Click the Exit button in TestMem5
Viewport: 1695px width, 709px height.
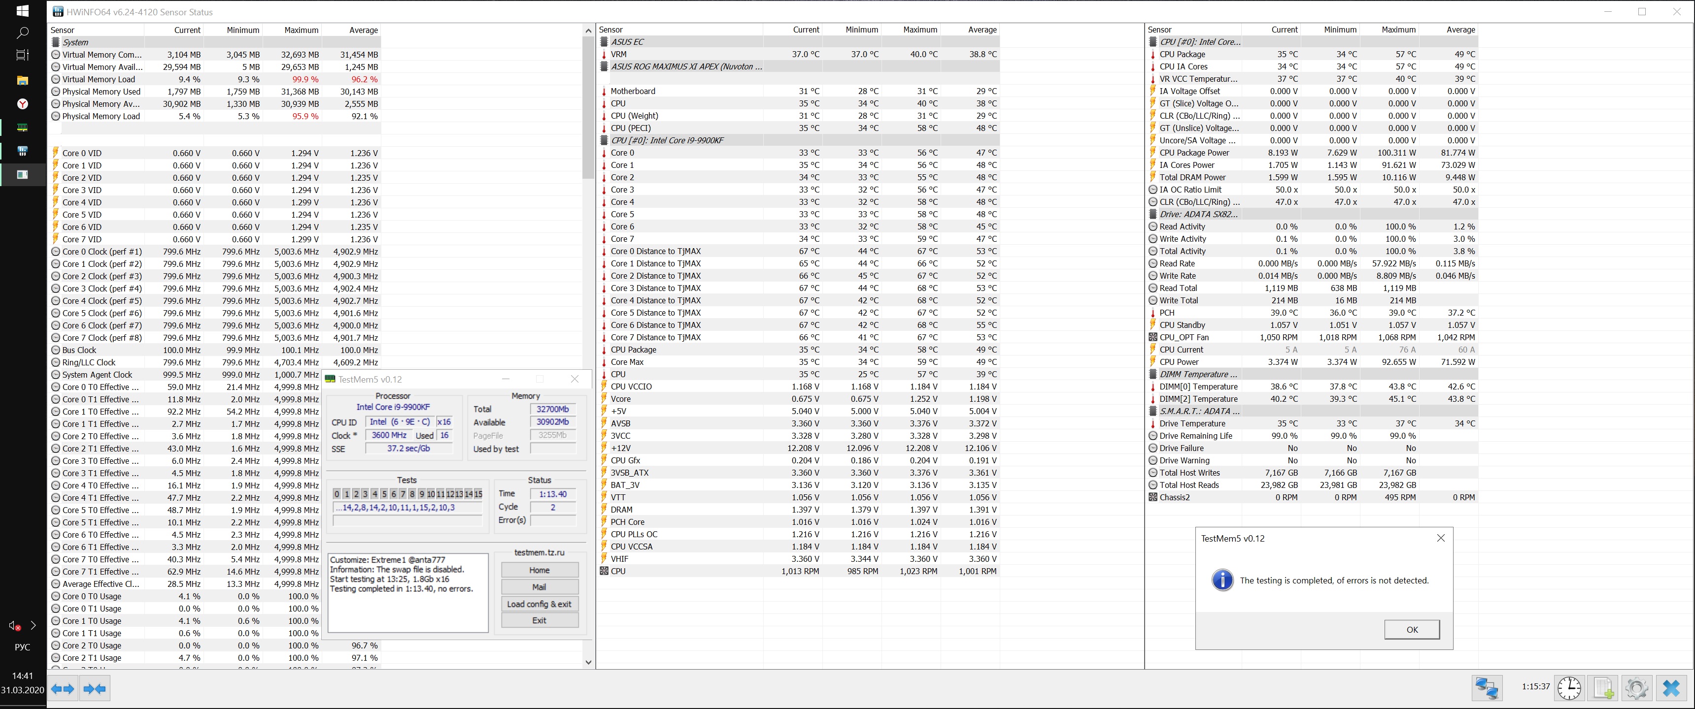[539, 620]
